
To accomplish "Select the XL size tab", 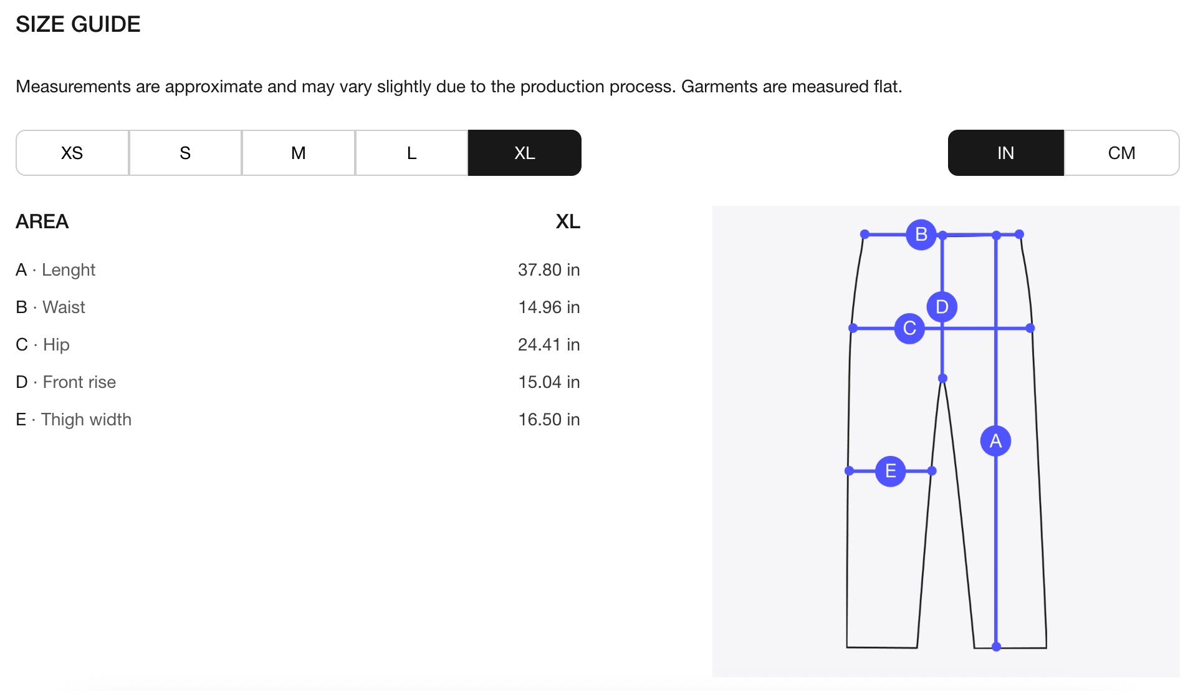I will pyautogui.click(x=524, y=153).
